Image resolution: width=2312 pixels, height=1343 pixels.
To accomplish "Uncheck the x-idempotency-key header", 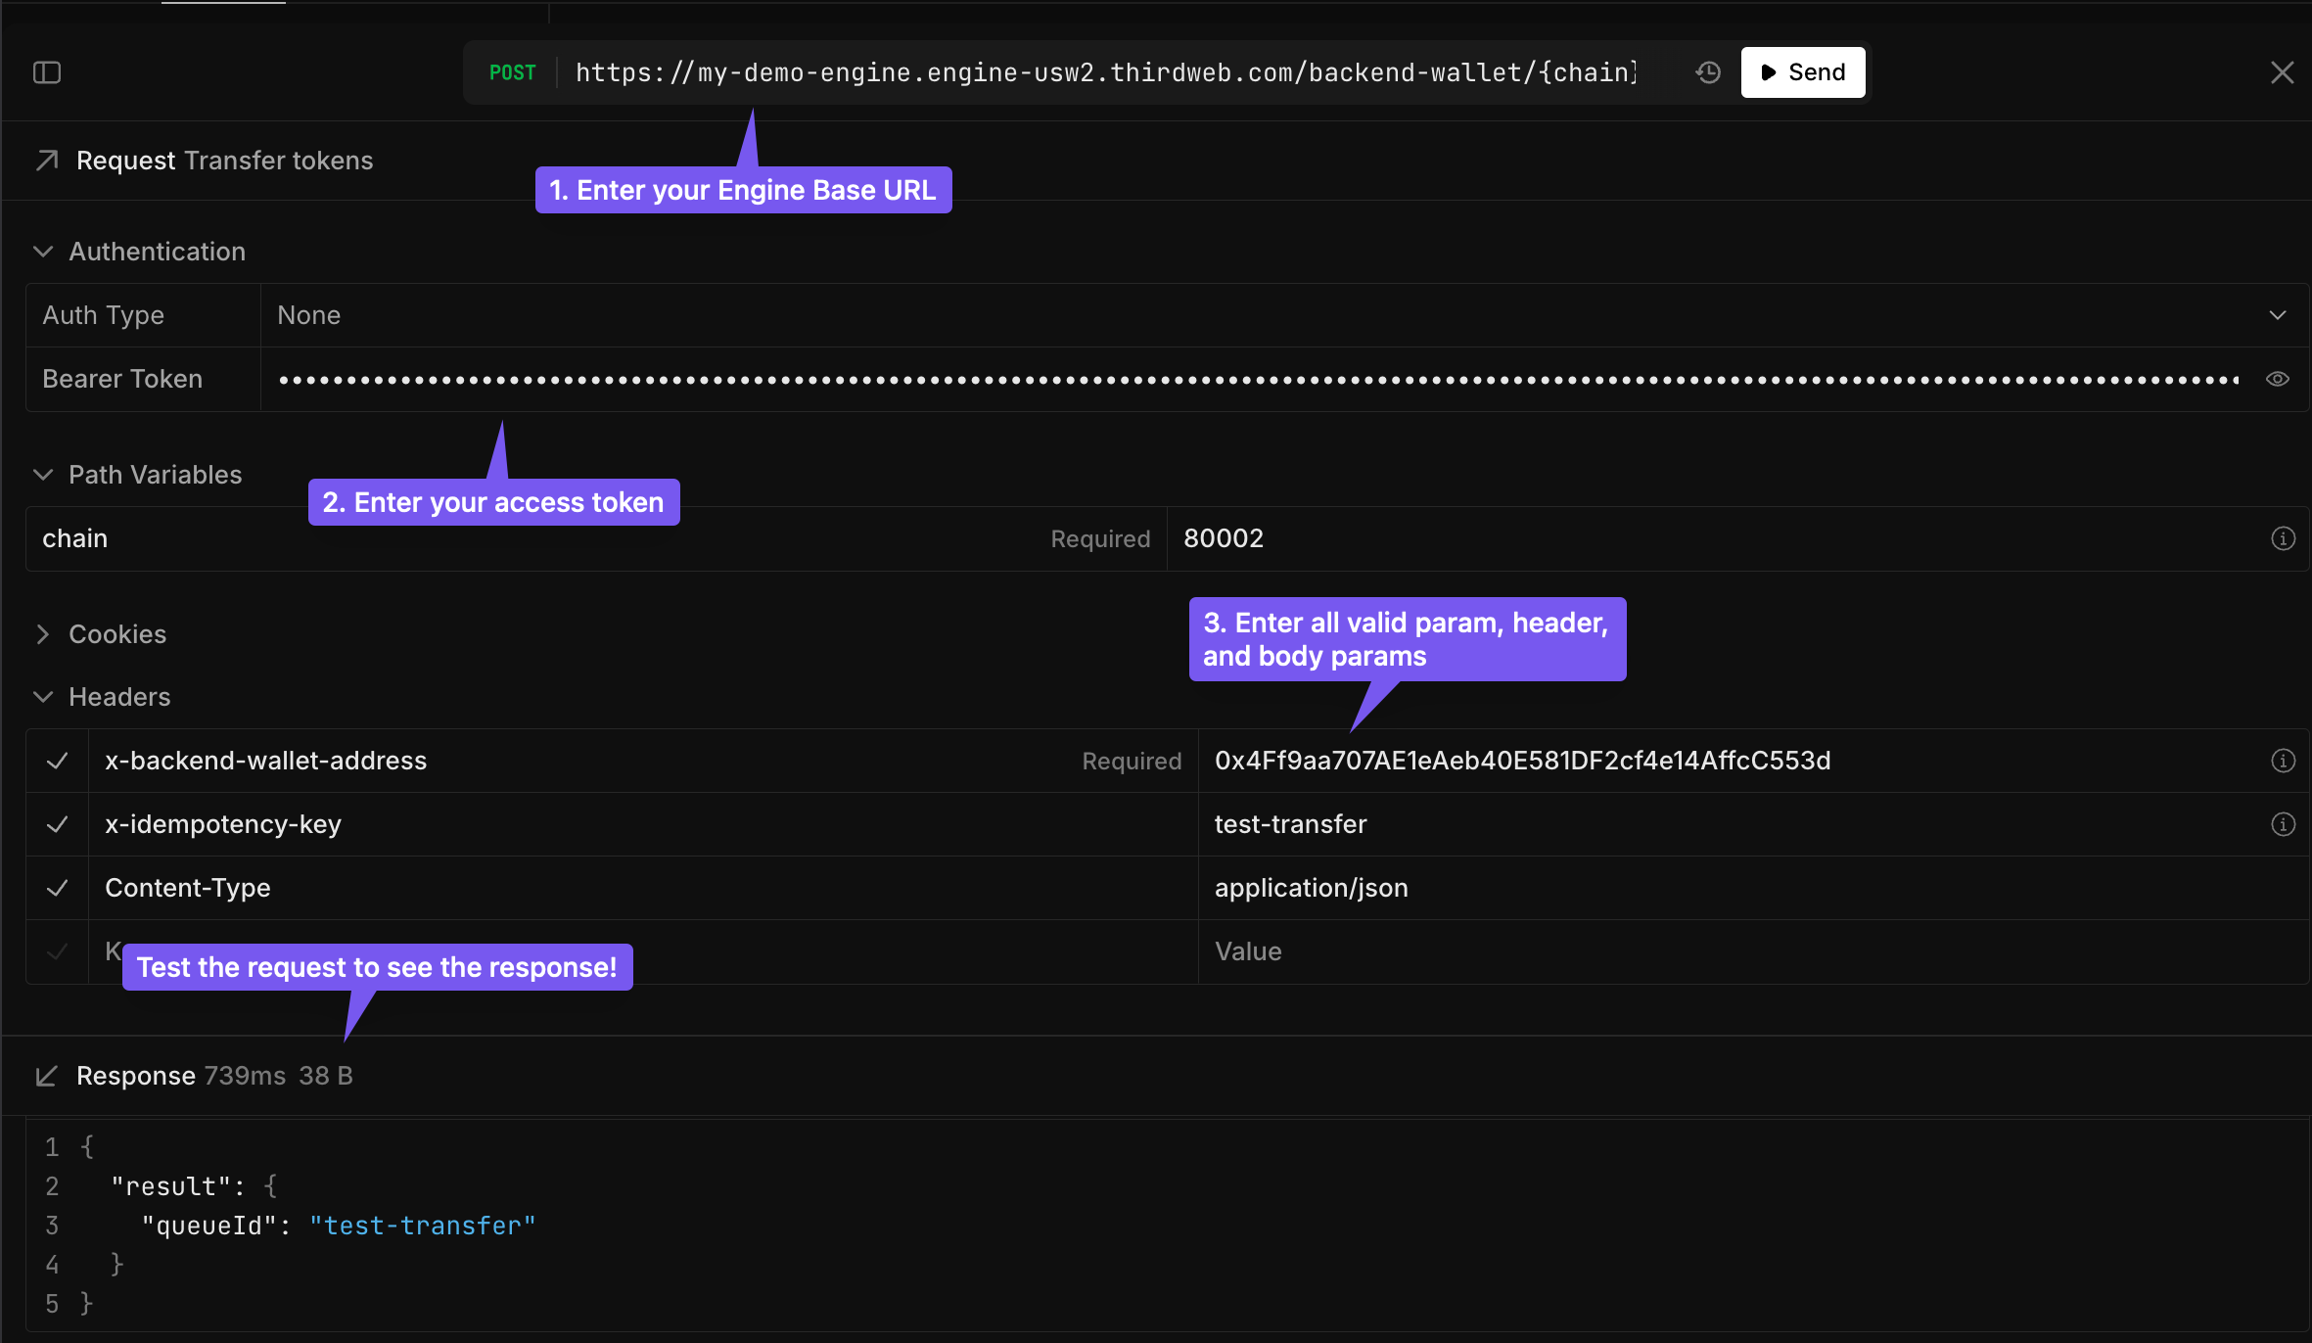I will coord(58,824).
